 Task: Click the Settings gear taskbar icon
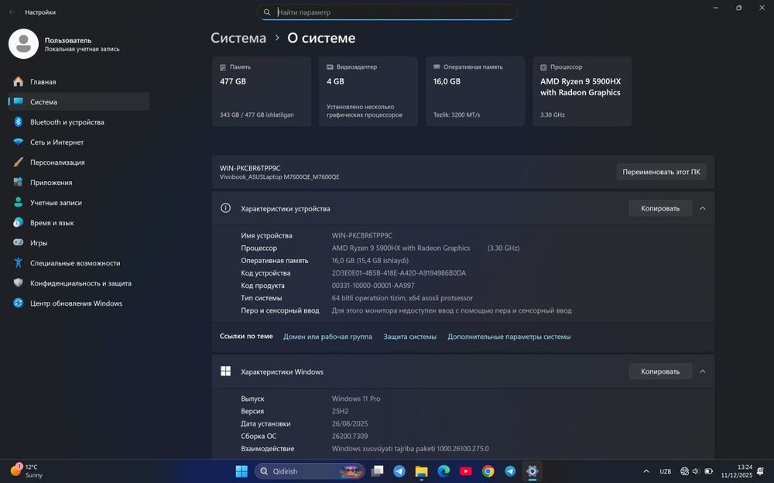533,471
